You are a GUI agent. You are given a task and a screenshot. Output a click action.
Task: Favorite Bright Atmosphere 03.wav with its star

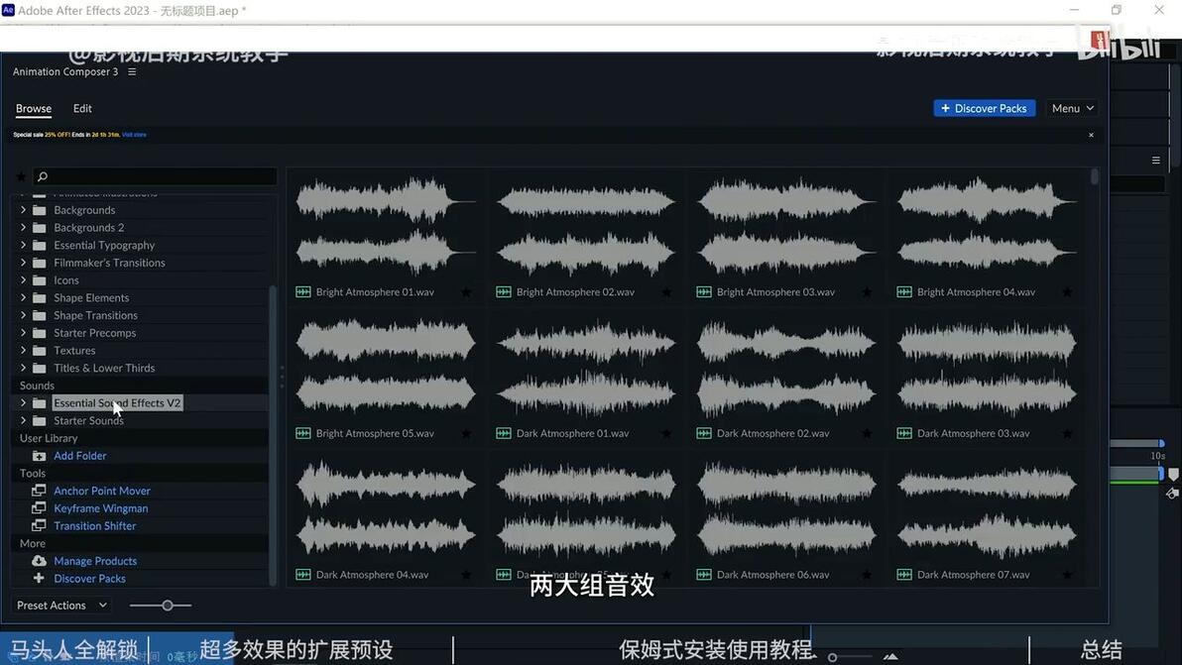(867, 292)
